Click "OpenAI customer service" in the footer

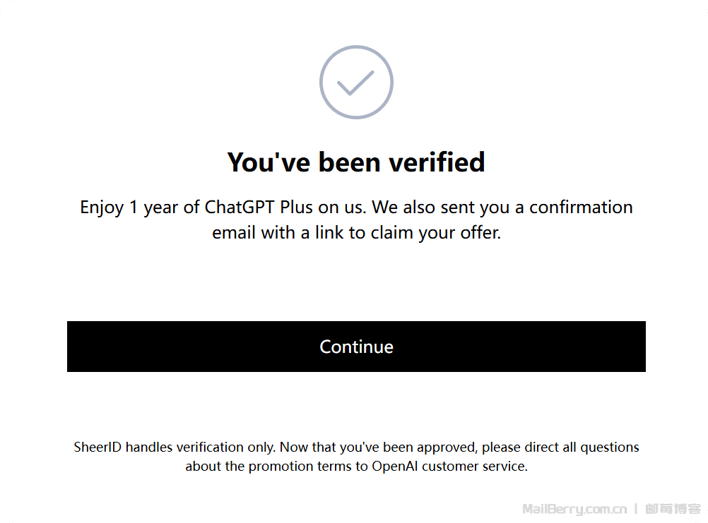(449, 467)
